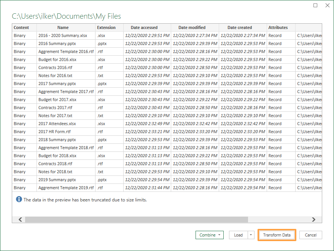Click Record in the Contracts 2017.rtf row
The height and width of the screenshot is (251, 334).
coord(275,108)
